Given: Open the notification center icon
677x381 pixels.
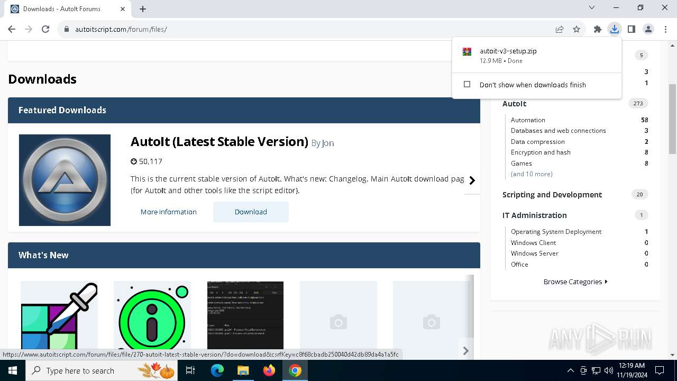Looking at the screenshot, I should point(660,370).
